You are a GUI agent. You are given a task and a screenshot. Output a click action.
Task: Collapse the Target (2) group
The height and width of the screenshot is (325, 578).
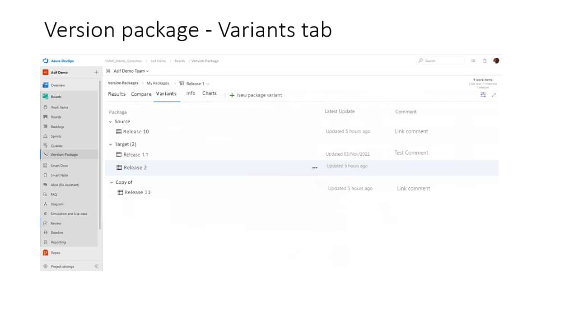pyautogui.click(x=111, y=144)
